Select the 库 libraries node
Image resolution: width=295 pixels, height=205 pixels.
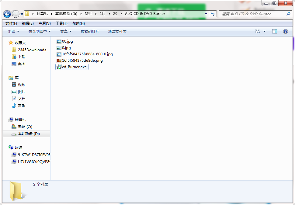pyautogui.click(x=14, y=78)
